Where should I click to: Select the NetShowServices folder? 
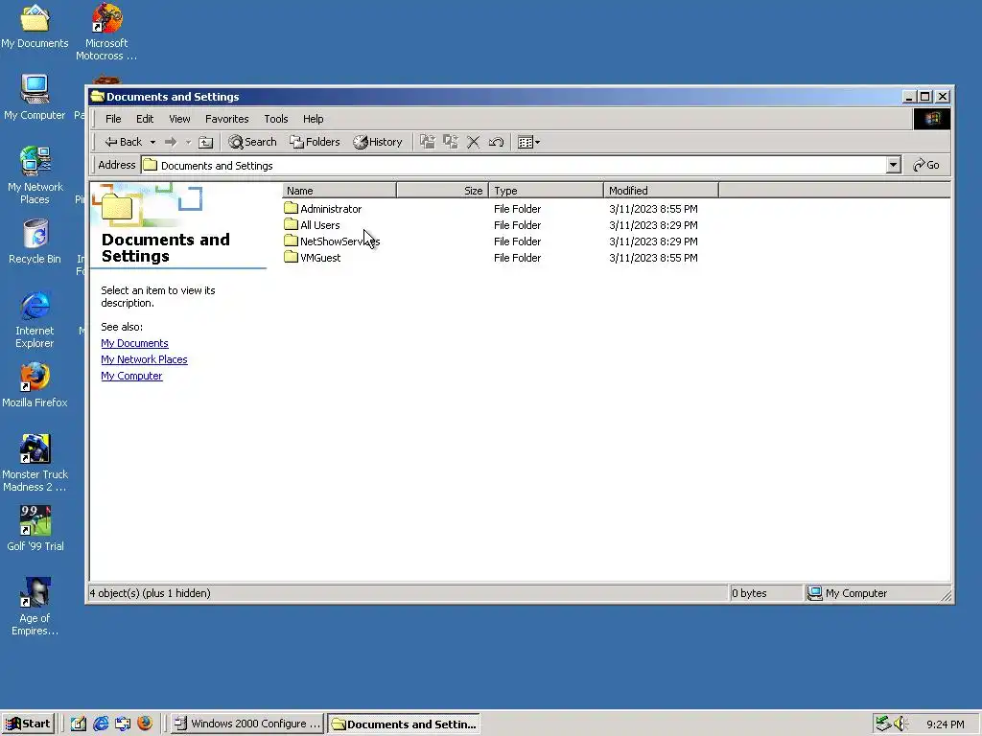[x=332, y=241]
